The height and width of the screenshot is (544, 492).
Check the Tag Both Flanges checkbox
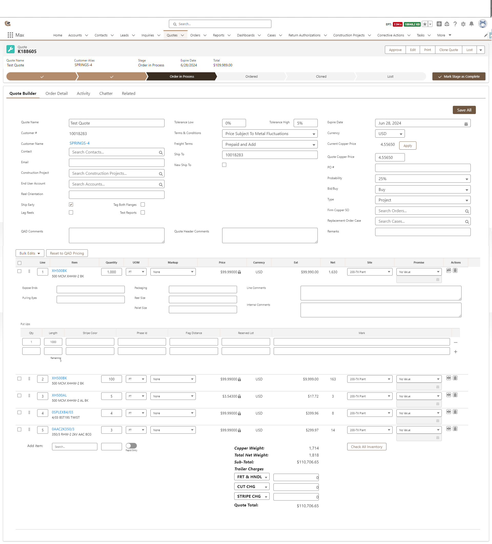[143, 204]
